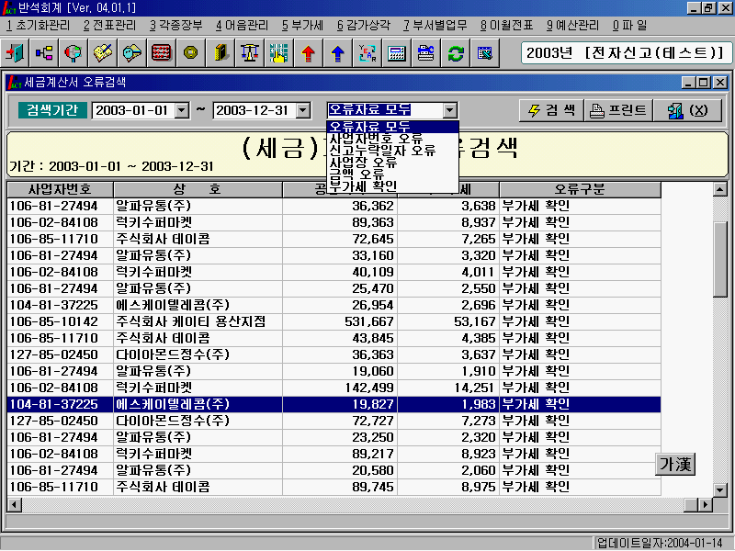735x551 pixels.
Task: Click the magnifier globe toolbar icon
Action: [73, 53]
